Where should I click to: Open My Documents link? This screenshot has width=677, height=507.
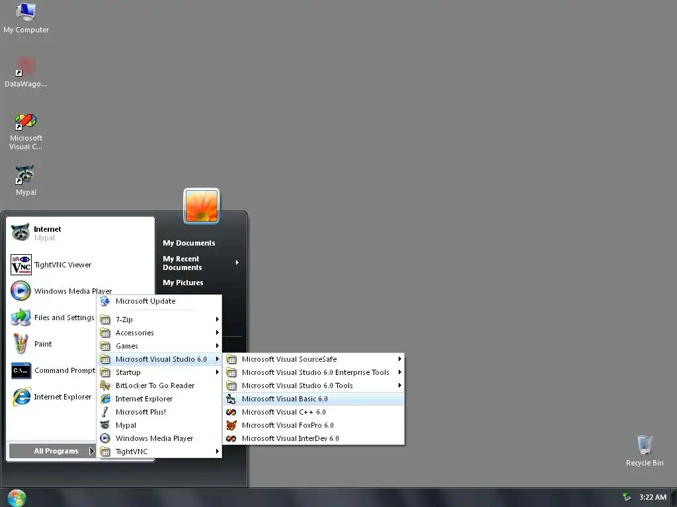click(188, 243)
